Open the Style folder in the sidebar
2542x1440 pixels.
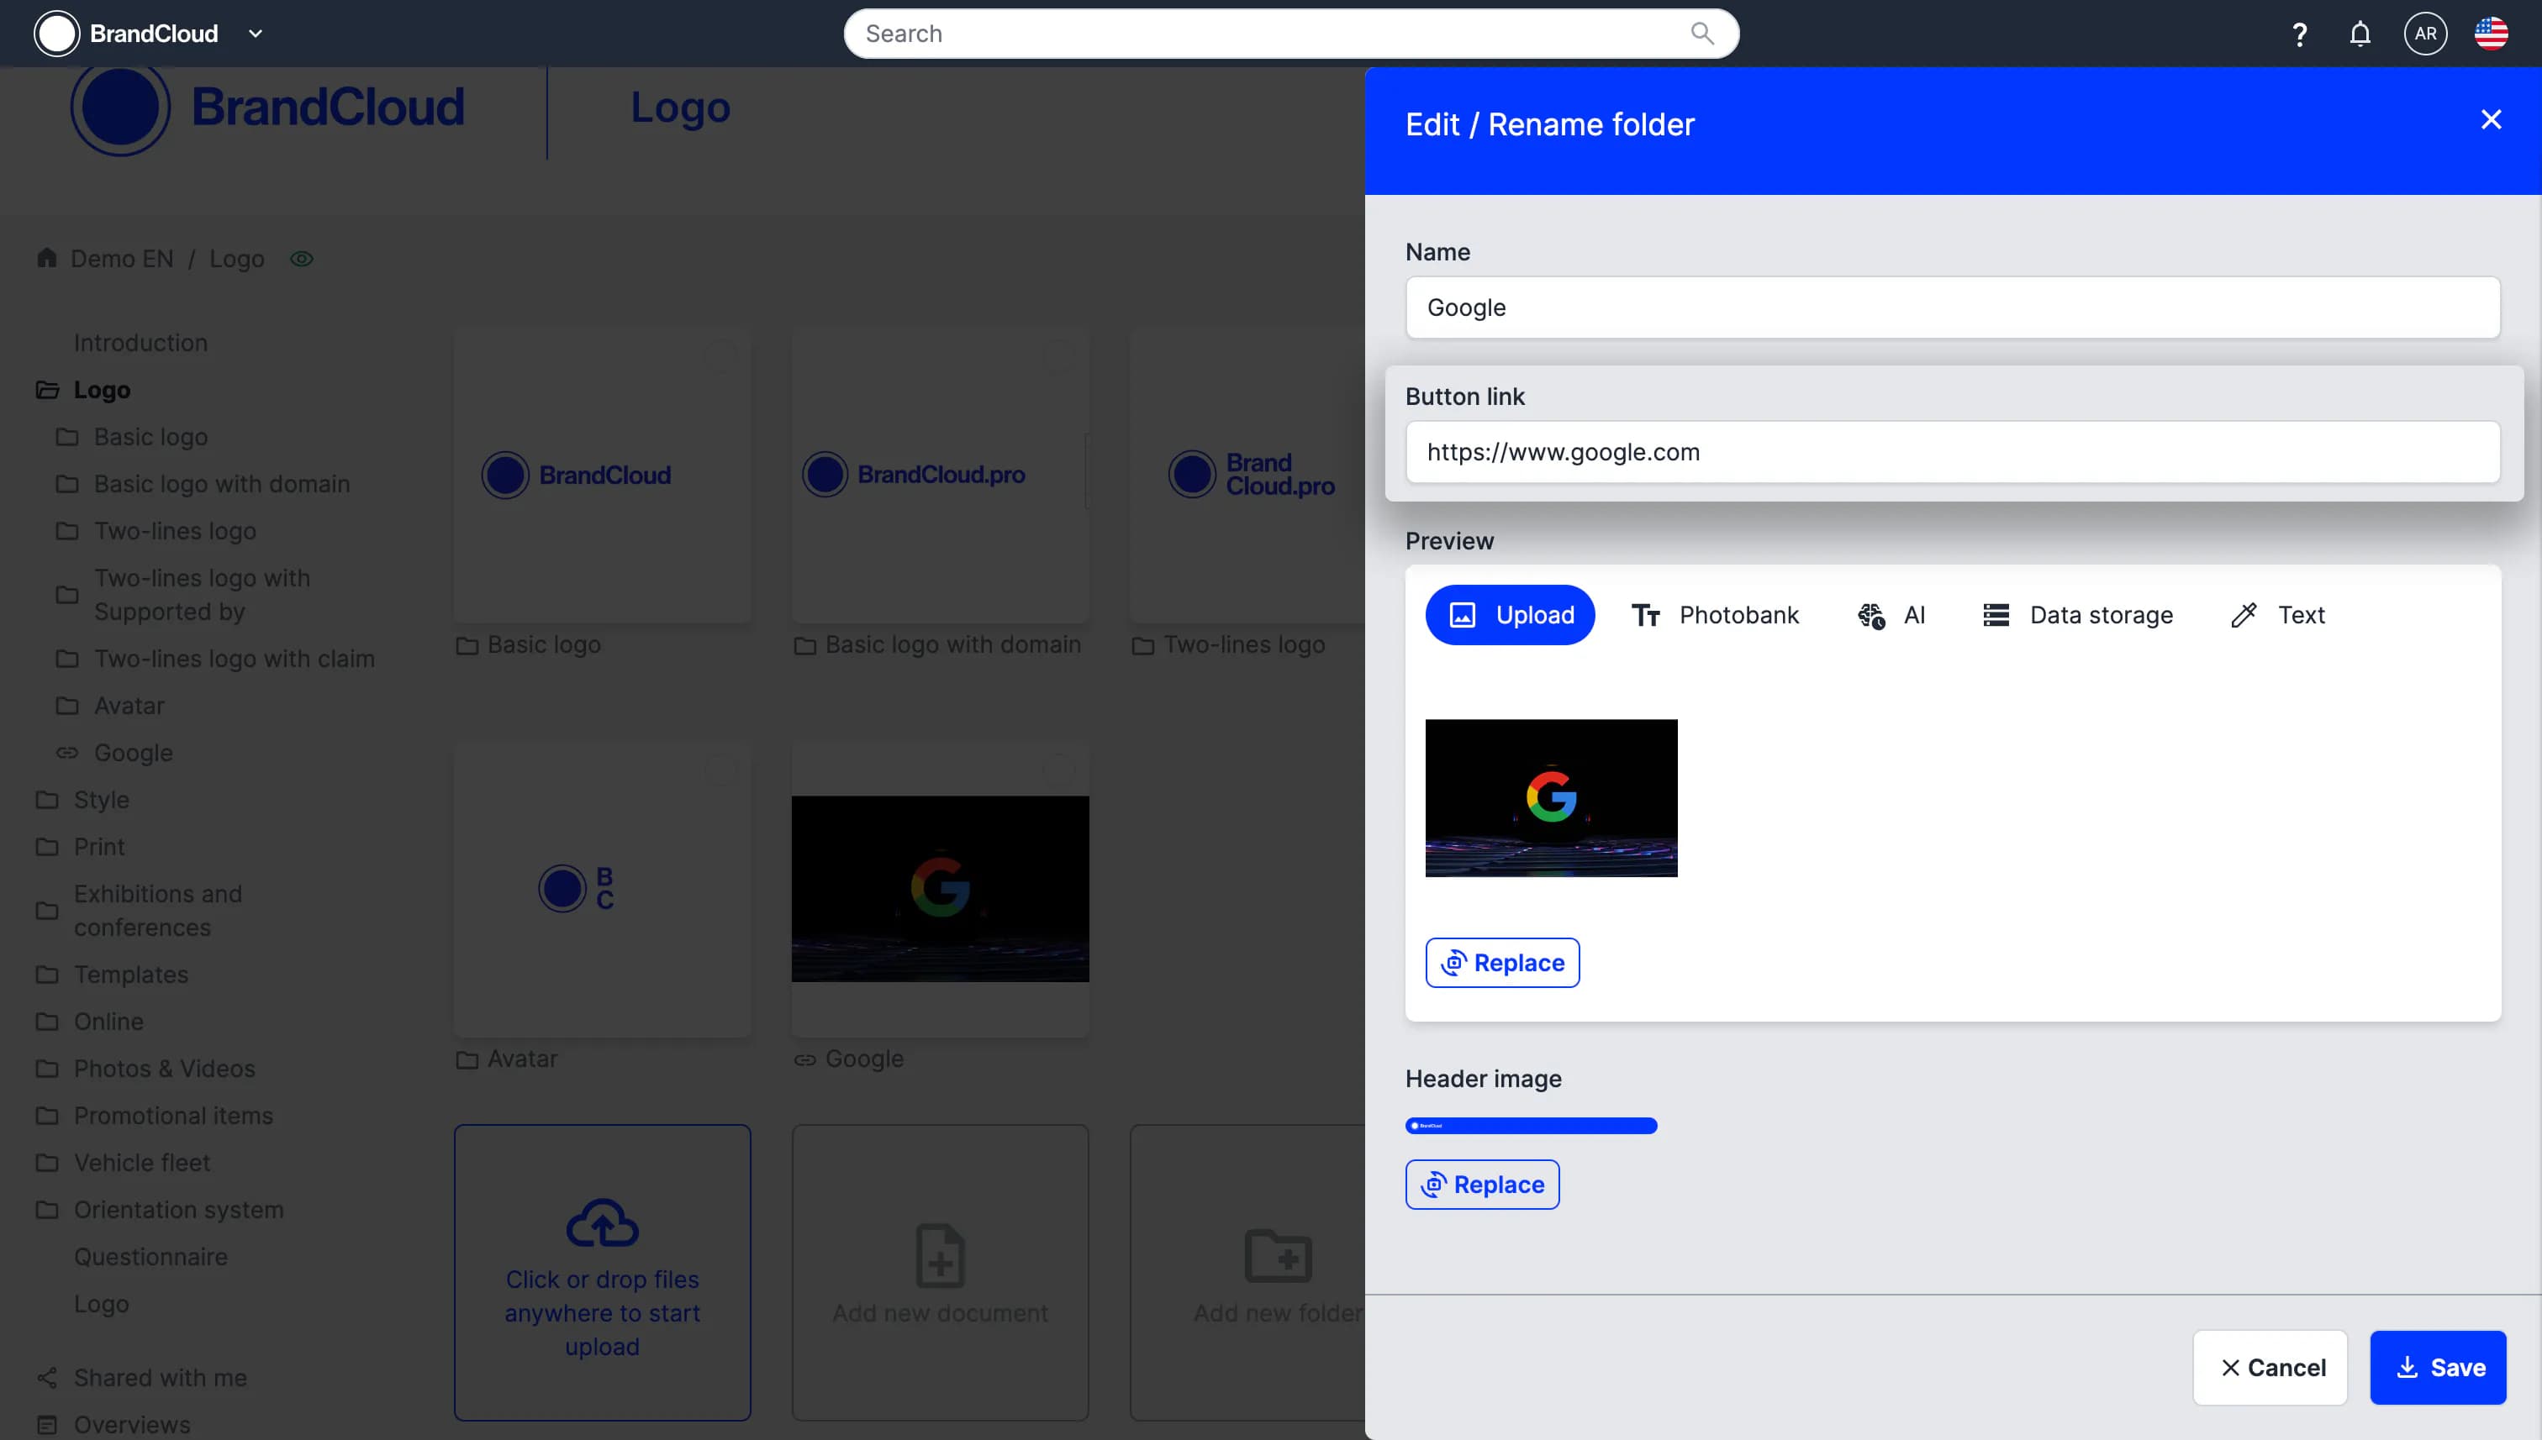click(101, 799)
